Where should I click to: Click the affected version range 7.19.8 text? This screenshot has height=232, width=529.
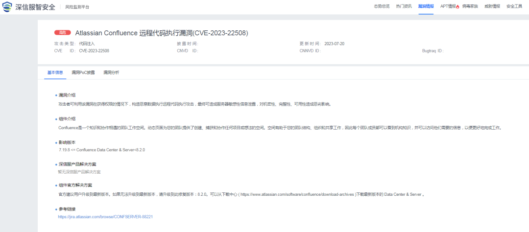click(101, 149)
